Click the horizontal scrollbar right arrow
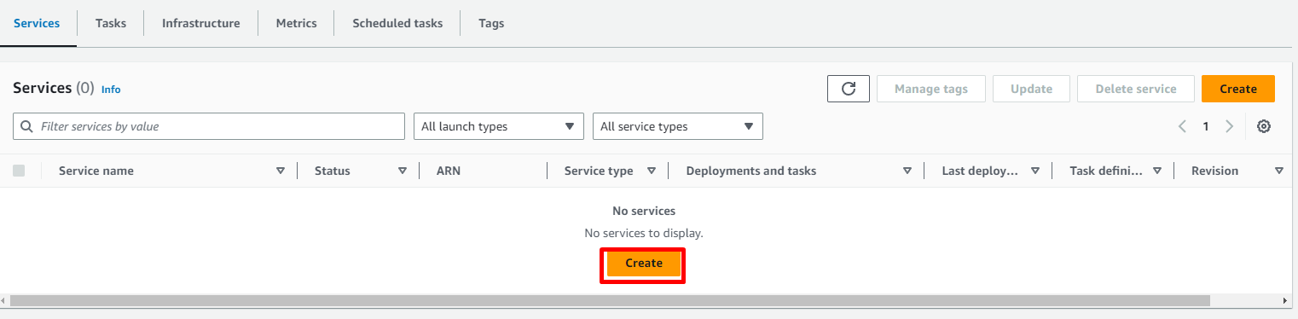This screenshot has height=319, width=1298. [x=1286, y=301]
